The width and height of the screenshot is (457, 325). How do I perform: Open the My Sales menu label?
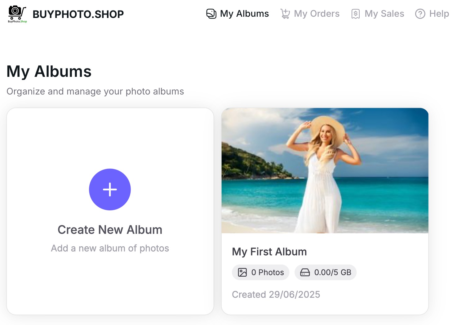click(384, 14)
